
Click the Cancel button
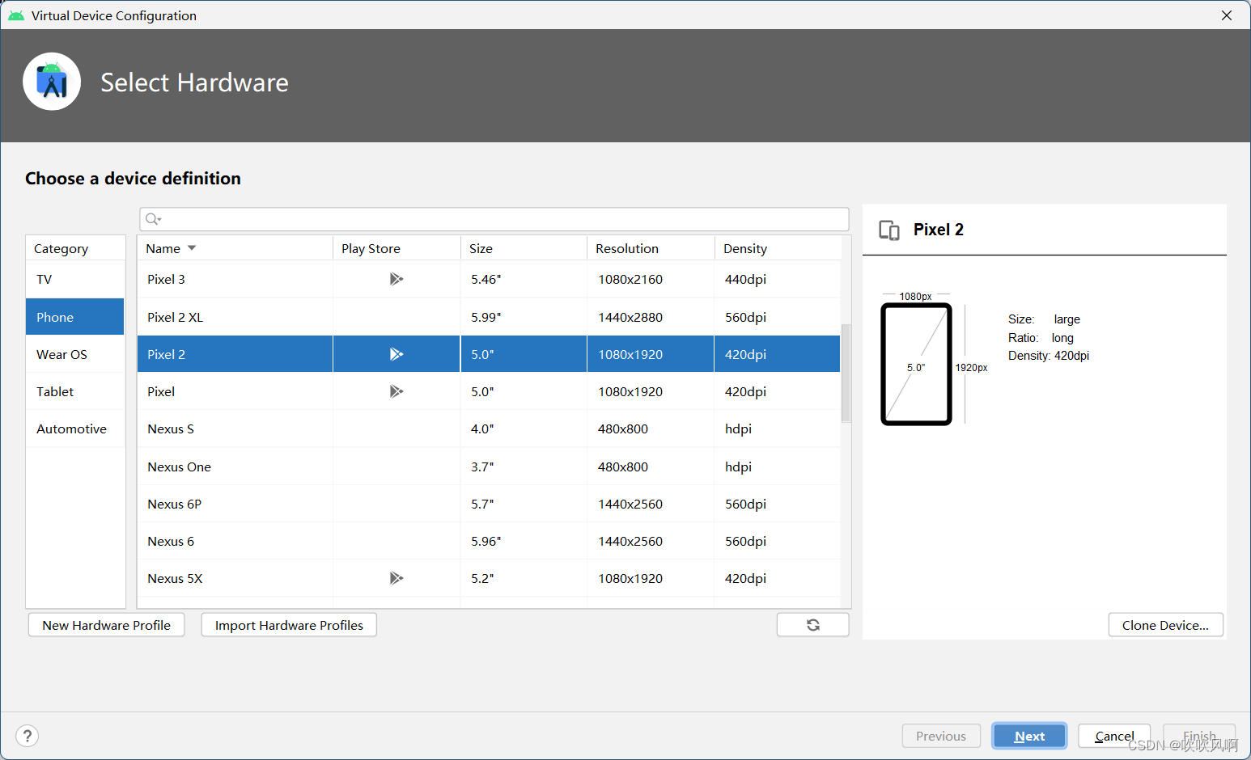click(x=1114, y=736)
